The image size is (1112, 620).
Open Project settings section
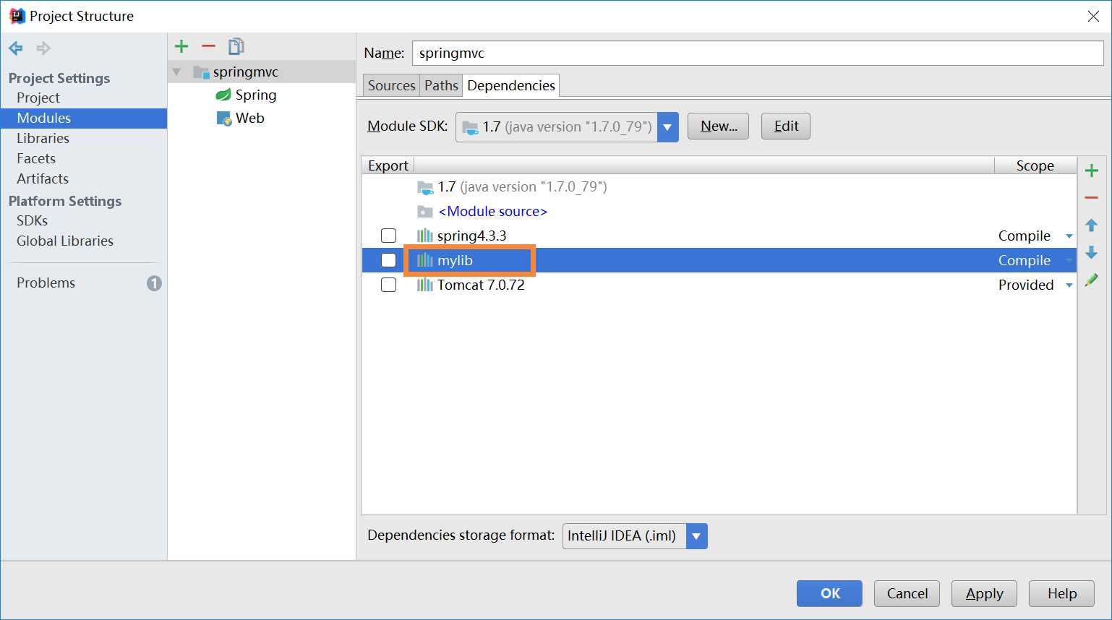[x=38, y=98]
